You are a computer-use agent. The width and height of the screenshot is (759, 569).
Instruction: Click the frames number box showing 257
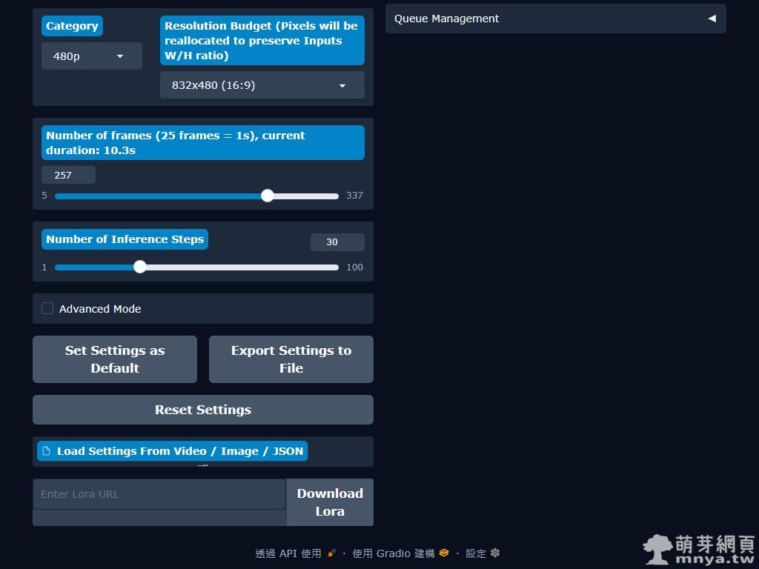(68, 175)
